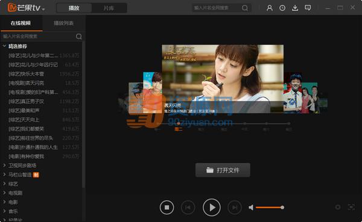
Task: Switch to the 播放 tab
Action: click(74, 8)
